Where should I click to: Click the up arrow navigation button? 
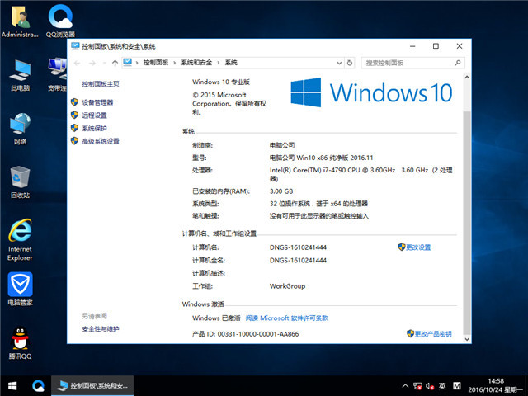click(x=114, y=63)
